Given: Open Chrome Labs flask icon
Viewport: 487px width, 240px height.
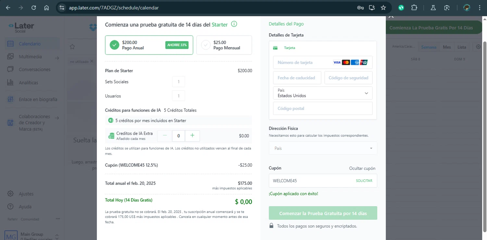Looking at the screenshot, I should click(433, 7).
